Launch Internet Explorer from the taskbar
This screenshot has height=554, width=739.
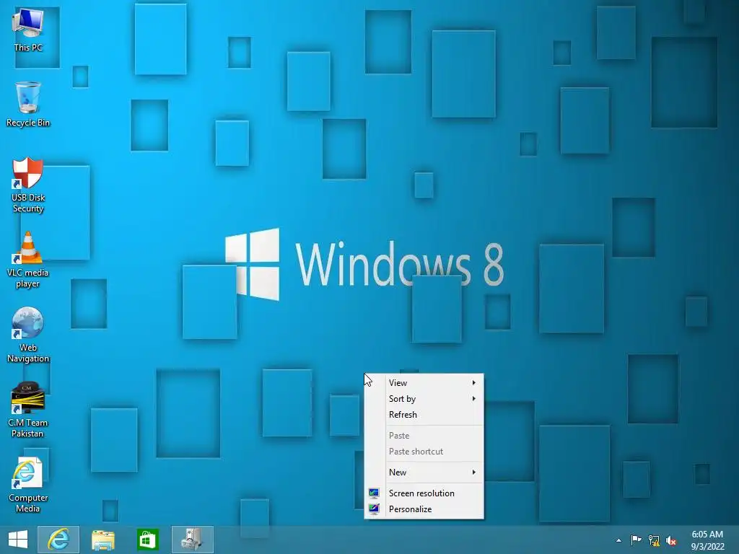click(x=58, y=540)
